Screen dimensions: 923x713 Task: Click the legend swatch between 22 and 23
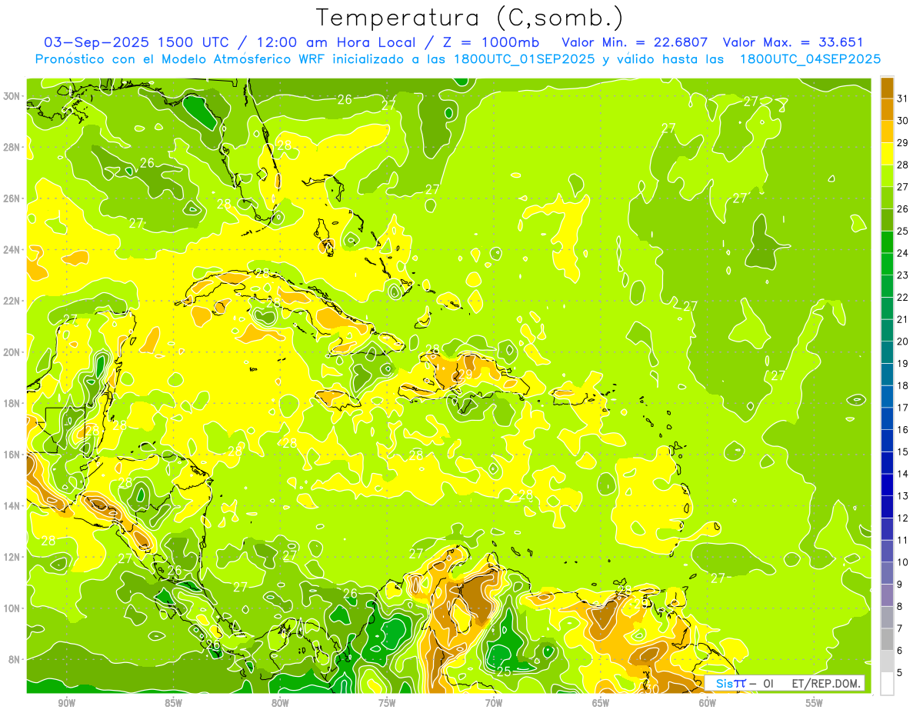pyautogui.click(x=887, y=286)
